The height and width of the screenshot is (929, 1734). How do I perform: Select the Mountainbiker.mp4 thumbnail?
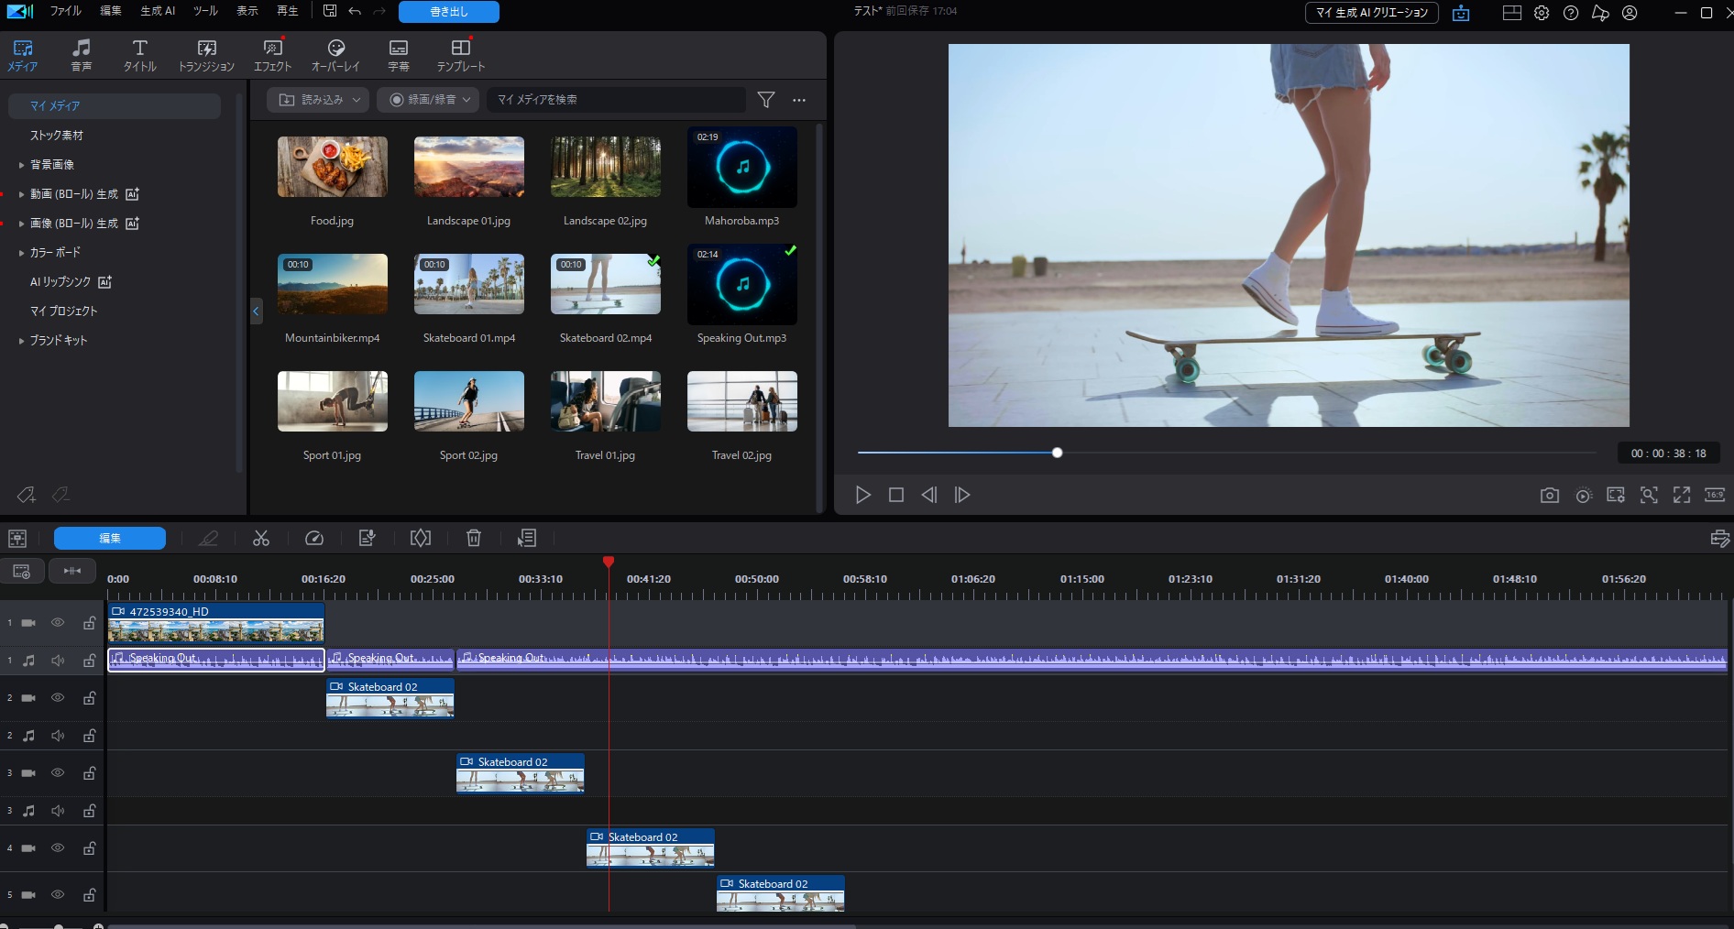pyautogui.click(x=332, y=285)
